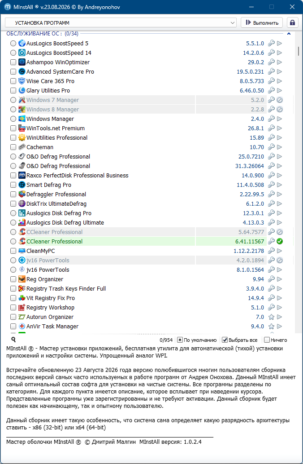Click the Reg Organizer program icon
The width and height of the screenshot is (303, 464).
tap(22, 279)
